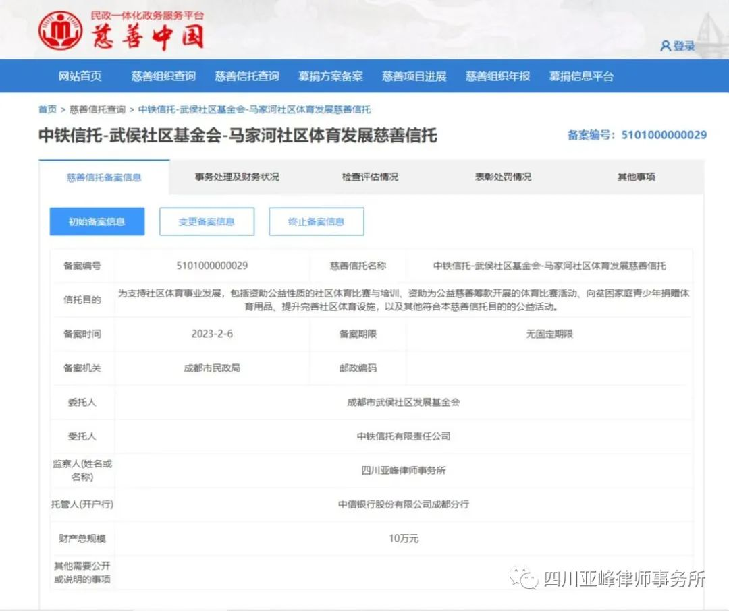Switch to the 其他事项 tab
The height and width of the screenshot is (611, 729).
pos(636,177)
